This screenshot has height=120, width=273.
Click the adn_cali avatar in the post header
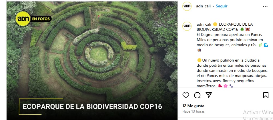tap(187, 6)
